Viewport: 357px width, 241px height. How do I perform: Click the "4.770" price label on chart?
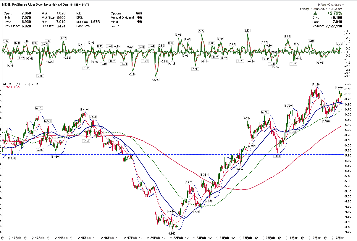196,212
